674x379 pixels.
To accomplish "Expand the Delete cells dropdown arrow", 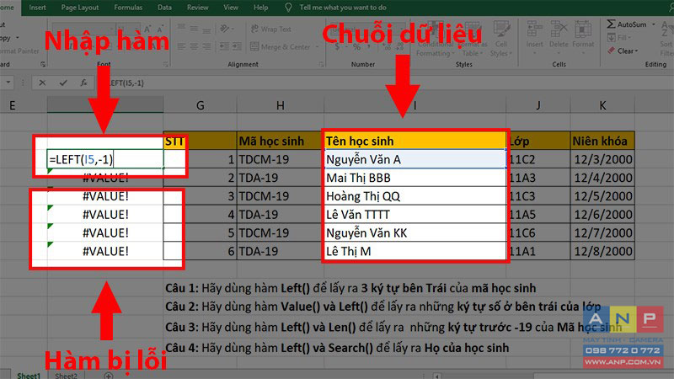I will [559, 53].
